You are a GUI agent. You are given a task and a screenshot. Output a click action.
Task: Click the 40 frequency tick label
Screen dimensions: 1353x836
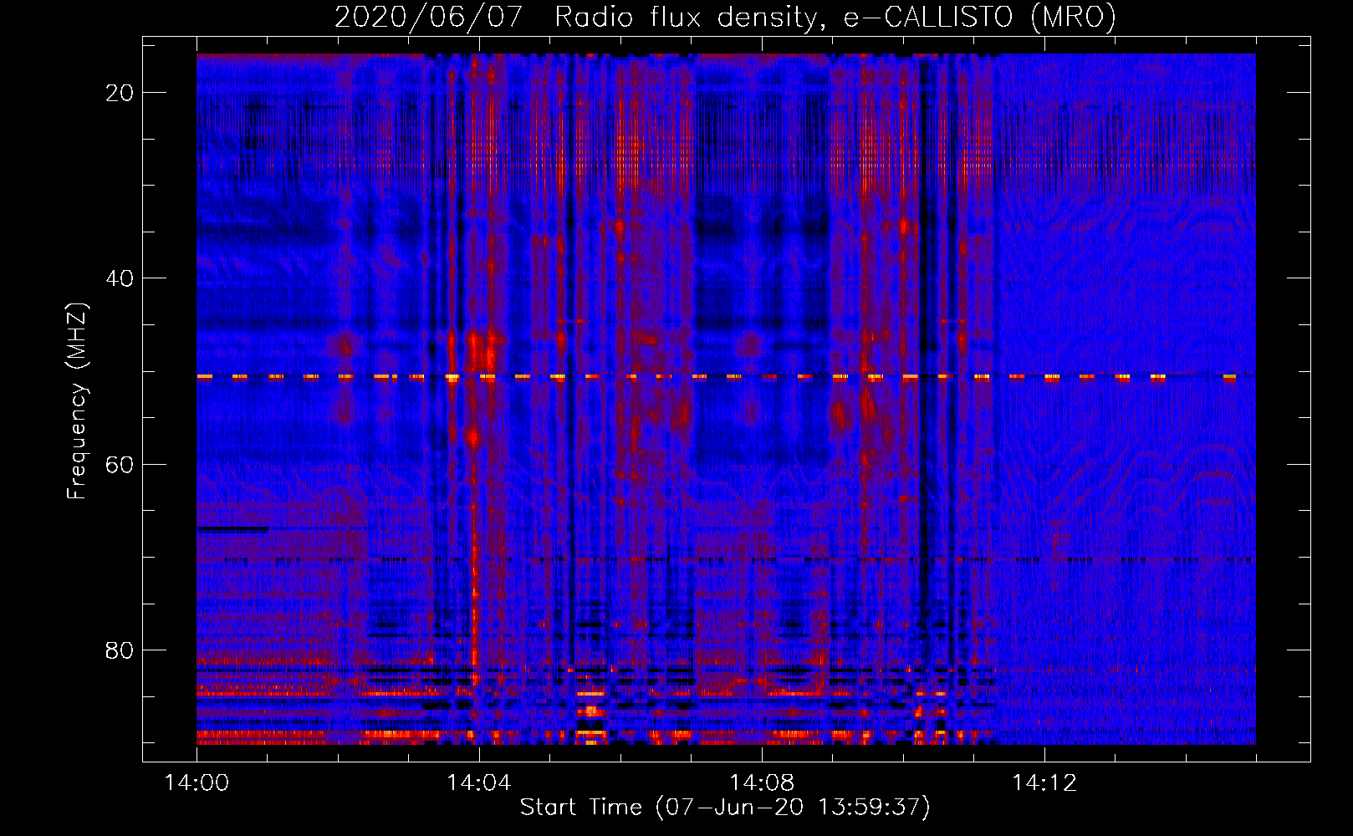(x=120, y=278)
